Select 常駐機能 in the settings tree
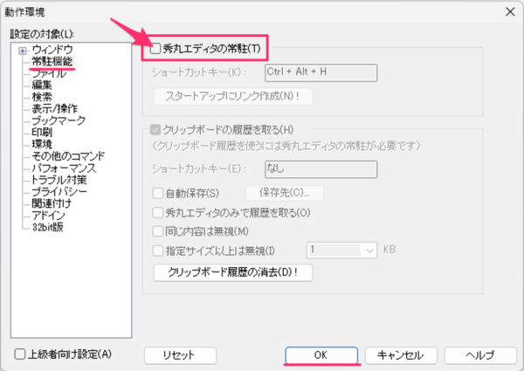524x371 pixels. 53,61
